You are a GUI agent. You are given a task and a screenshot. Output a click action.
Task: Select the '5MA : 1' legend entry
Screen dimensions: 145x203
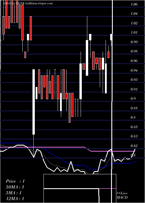click(x=14, y=193)
